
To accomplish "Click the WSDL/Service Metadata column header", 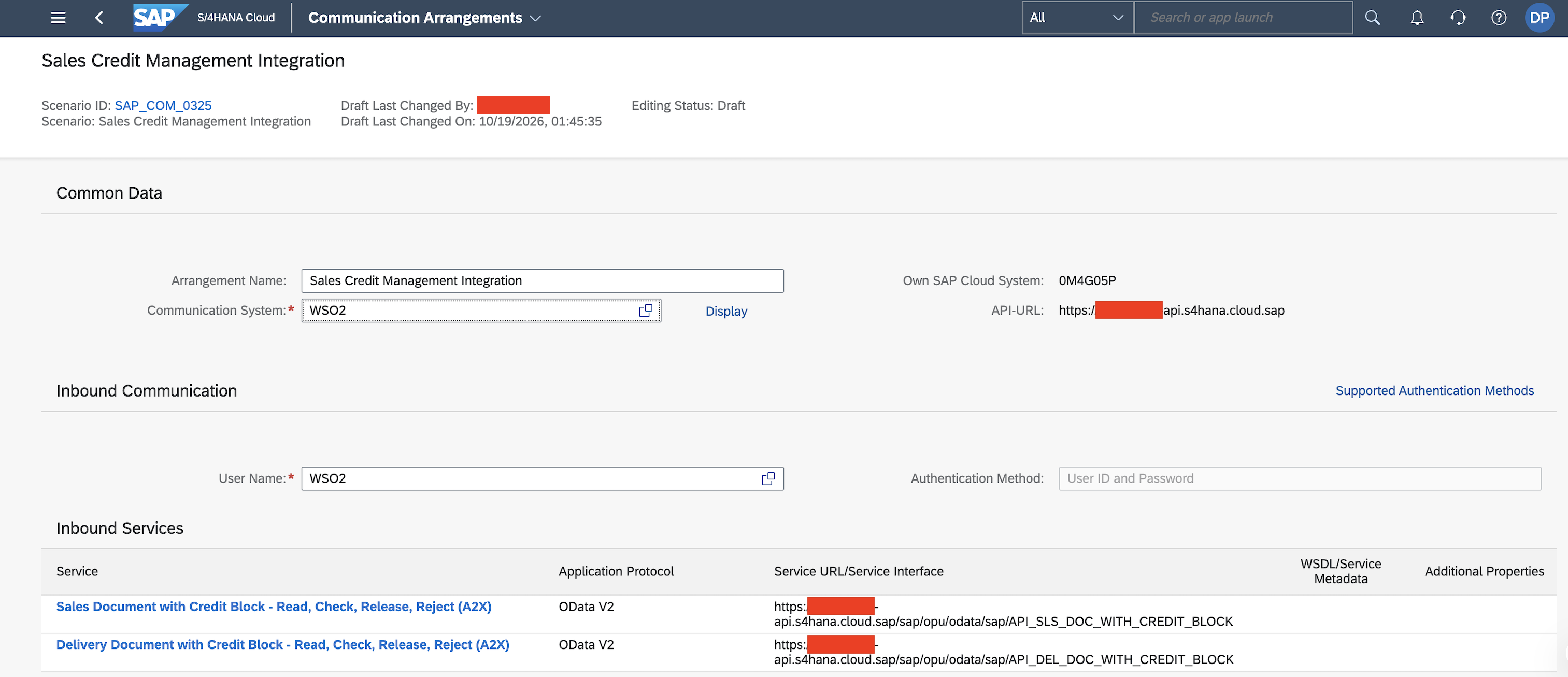I will [x=1341, y=571].
